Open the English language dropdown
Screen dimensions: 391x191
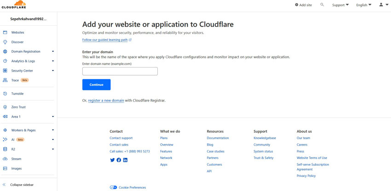364,5
